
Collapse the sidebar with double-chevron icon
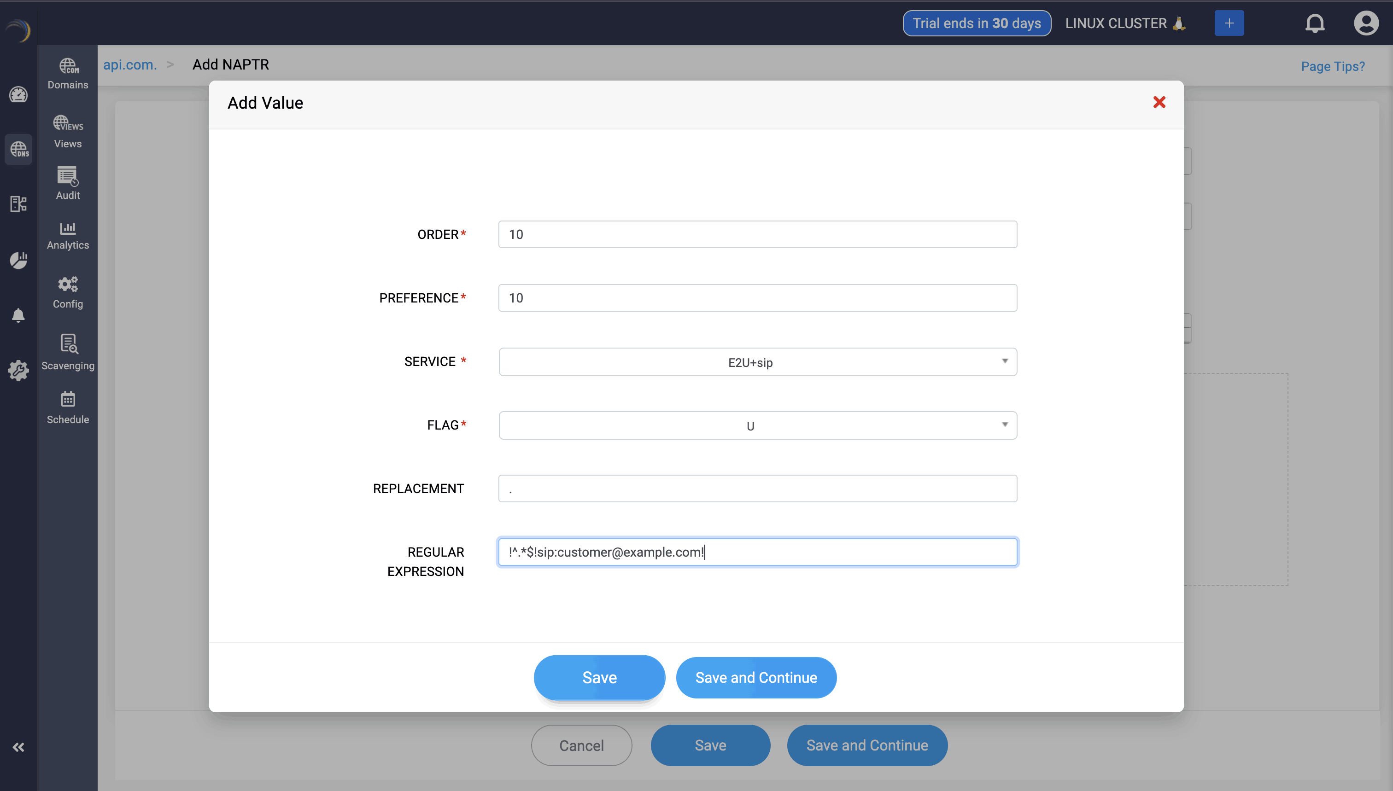pyautogui.click(x=18, y=747)
